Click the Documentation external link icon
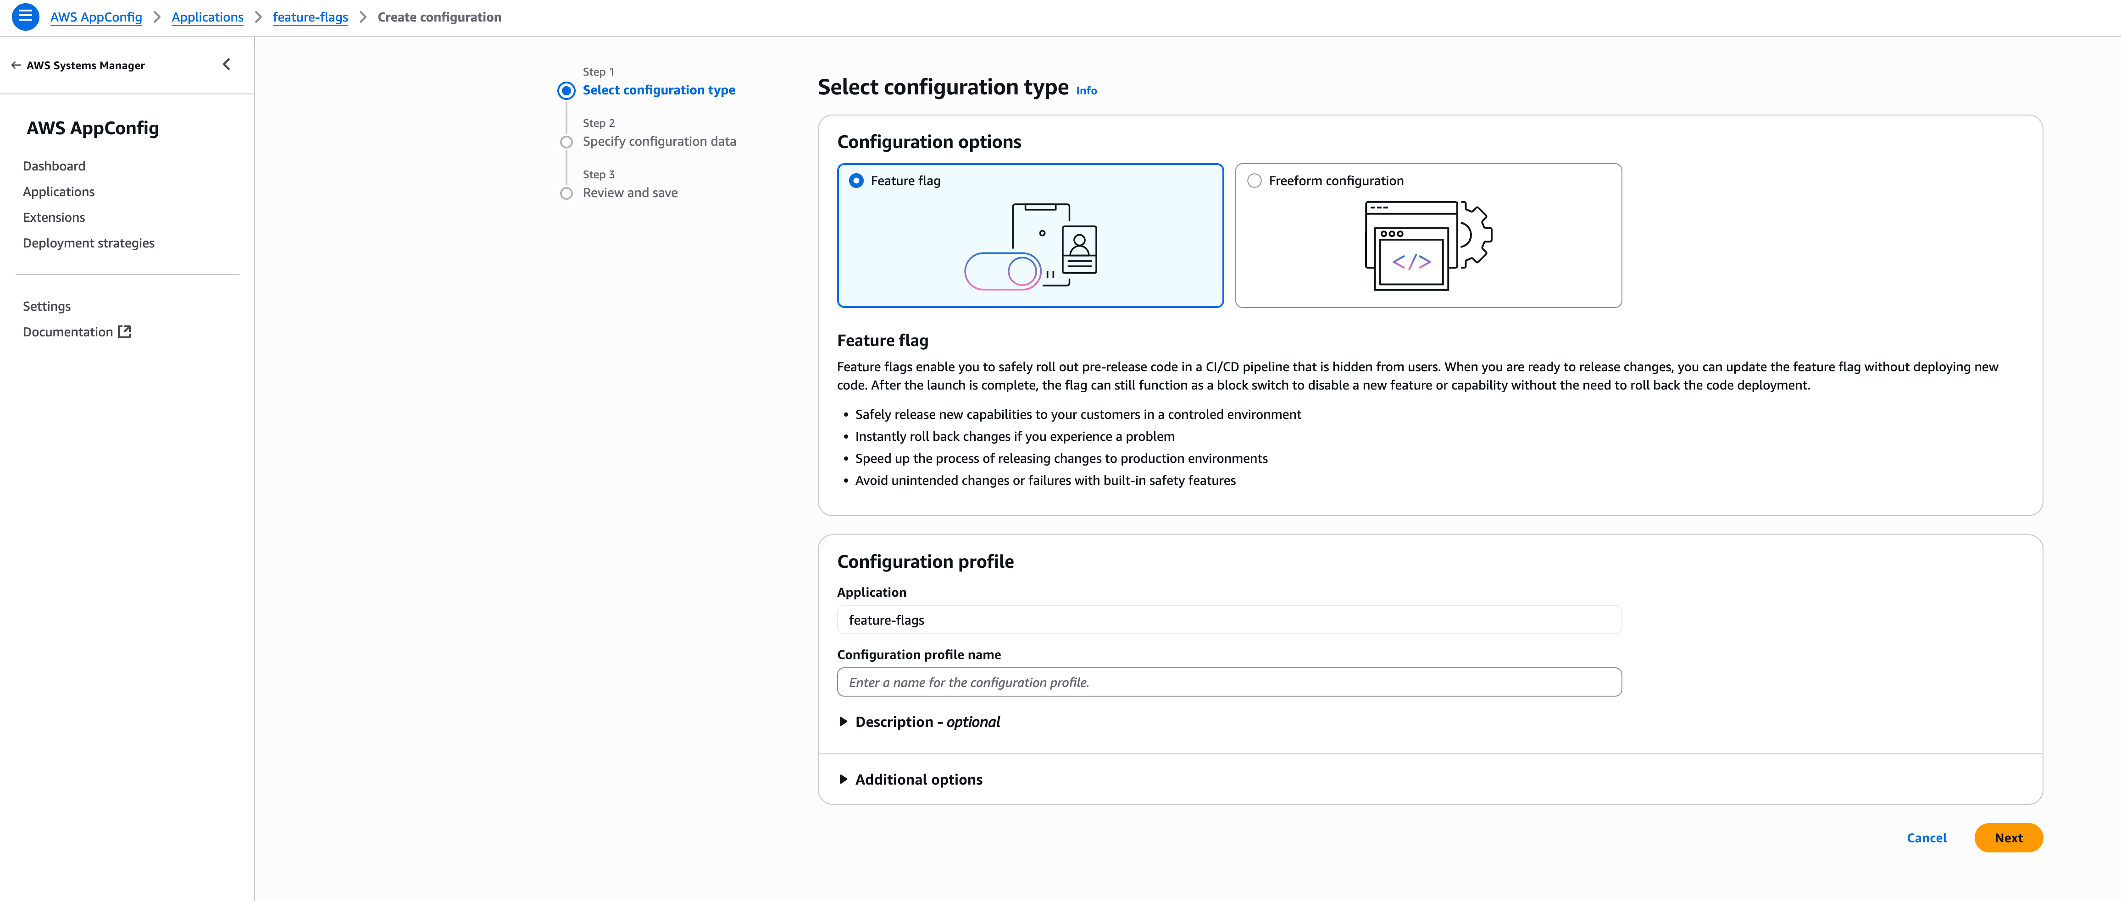2121x901 pixels. coord(124,332)
